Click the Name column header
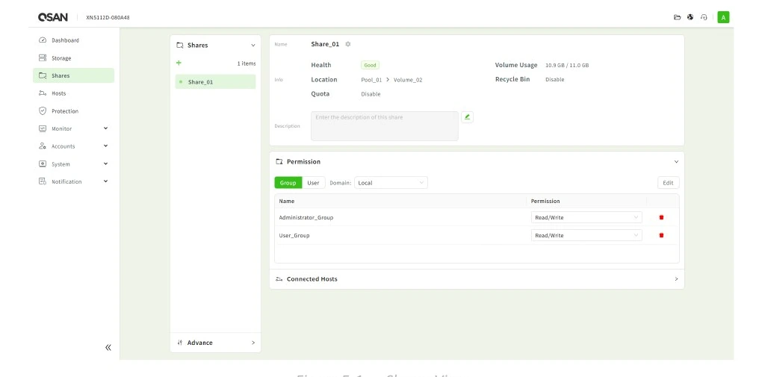The height and width of the screenshot is (377, 762). coord(287,201)
